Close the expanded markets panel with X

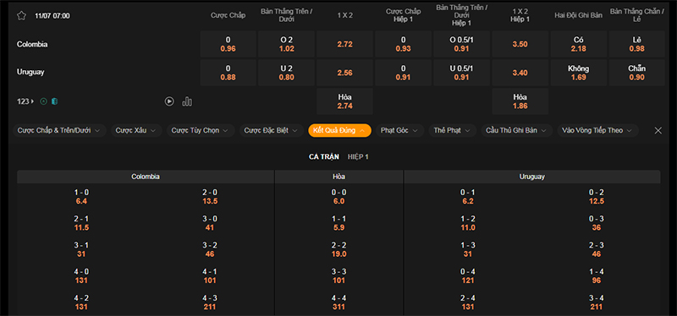(658, 130)
